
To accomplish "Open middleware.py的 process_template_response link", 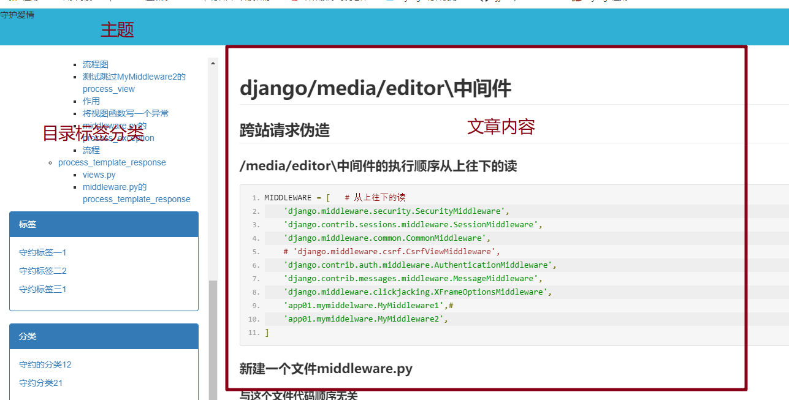I will click(x=137, y=193).
